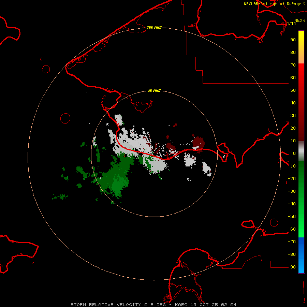Click the -60 scale value

click(x=292, y=229)
